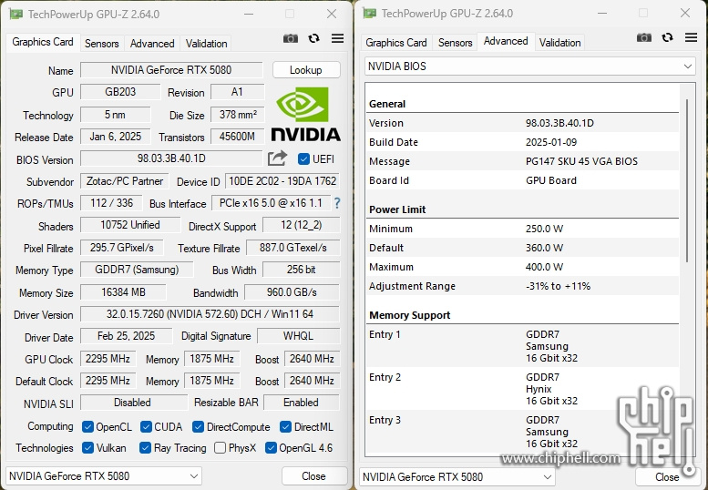The height and width of the screenshot is (490, 708).
Task: Select Graphics Card tab in left window
Action: click(x=43, y=42)
